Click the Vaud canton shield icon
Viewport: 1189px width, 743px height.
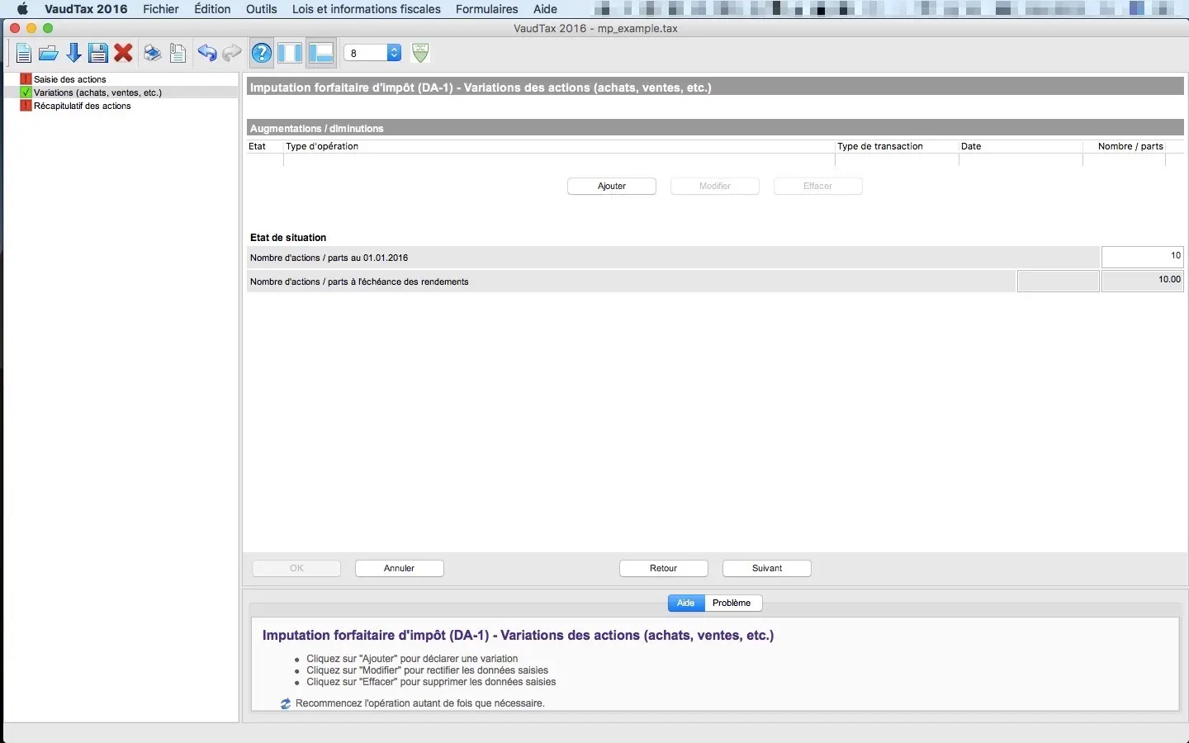pos(420,53)
